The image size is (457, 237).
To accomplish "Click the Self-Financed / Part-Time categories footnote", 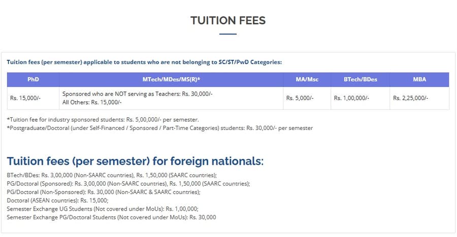I will (x=160, y=128).
